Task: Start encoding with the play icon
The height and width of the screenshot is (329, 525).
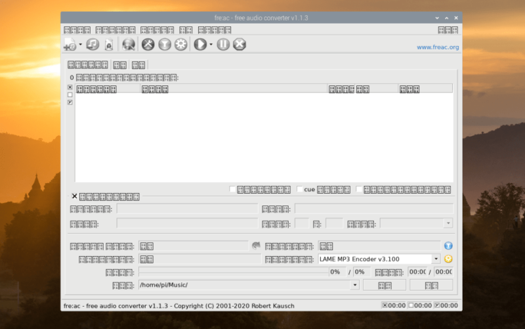Action: 200,44
